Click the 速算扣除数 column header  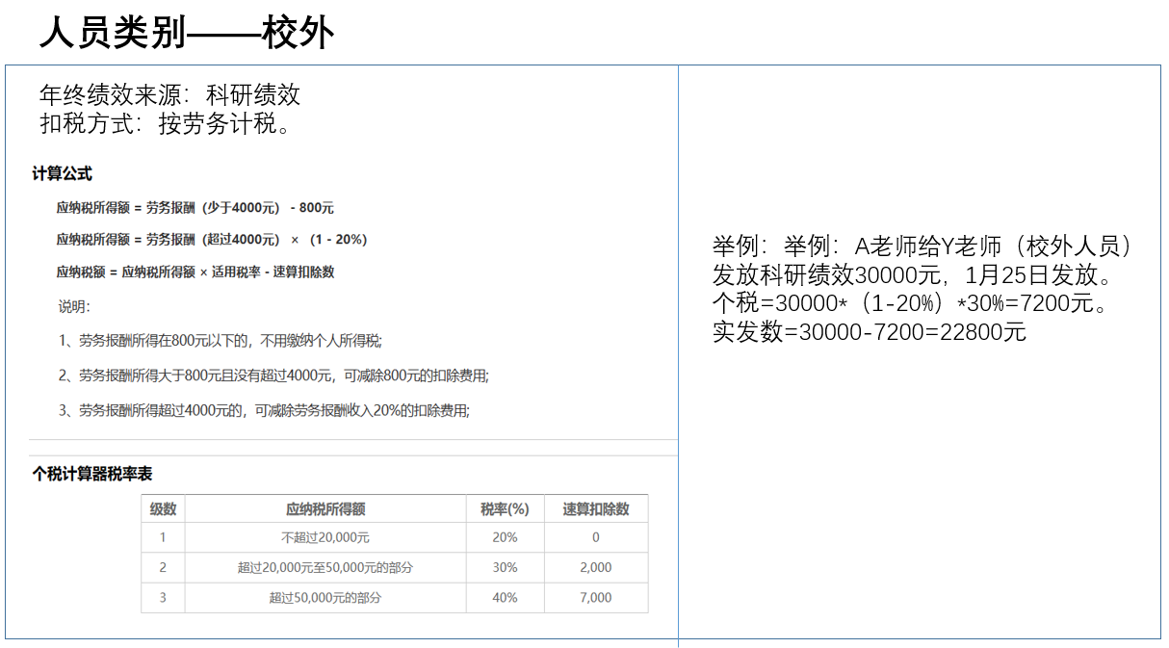(595, 508)
